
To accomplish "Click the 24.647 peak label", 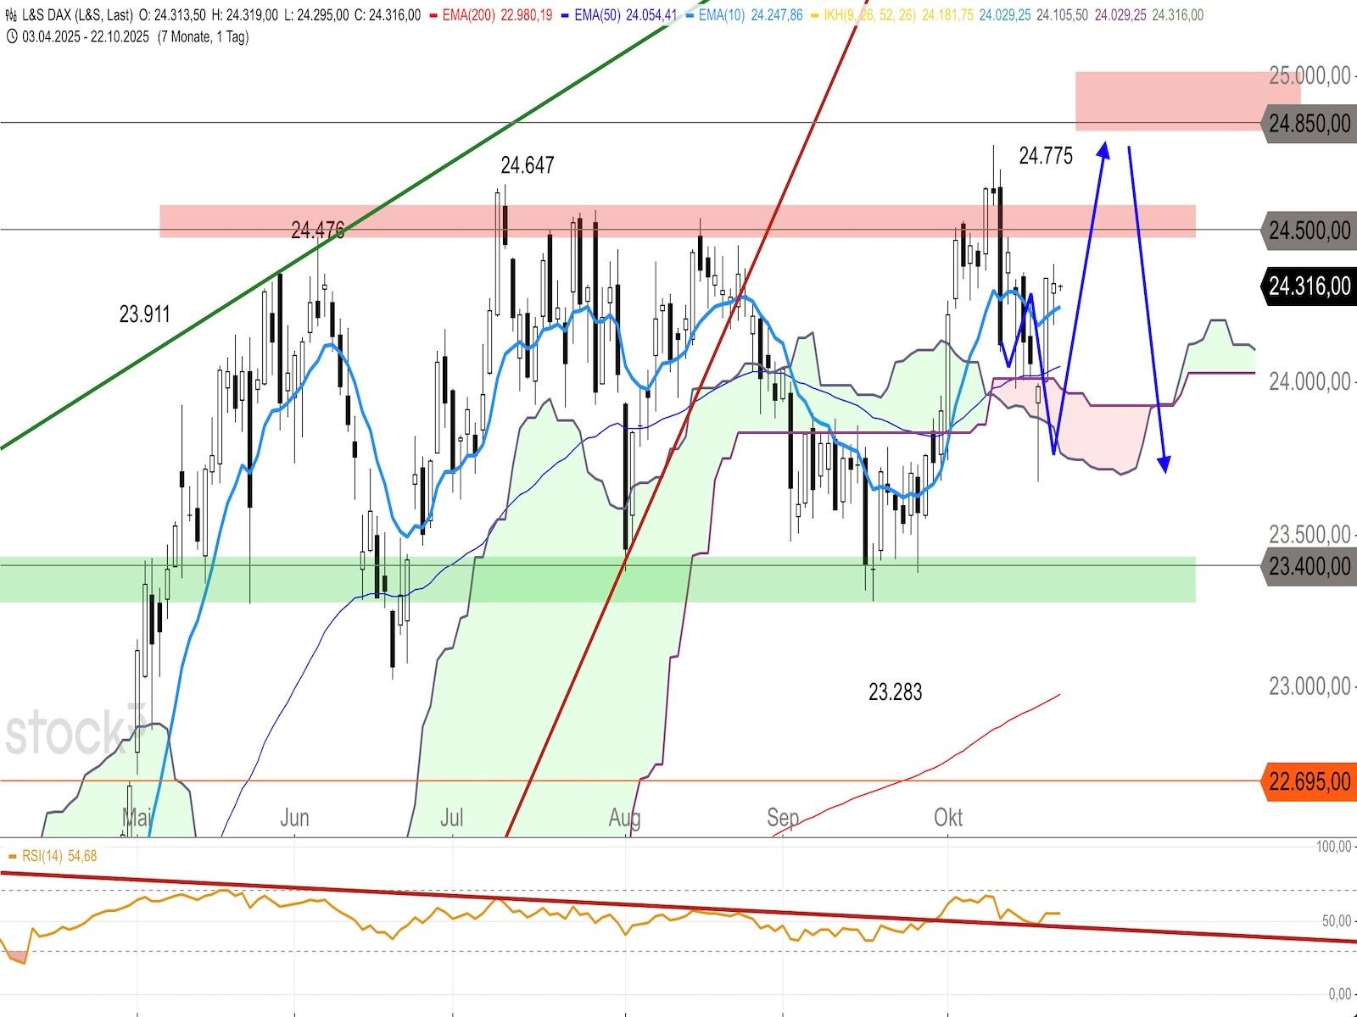I will (x=527, y=165).
